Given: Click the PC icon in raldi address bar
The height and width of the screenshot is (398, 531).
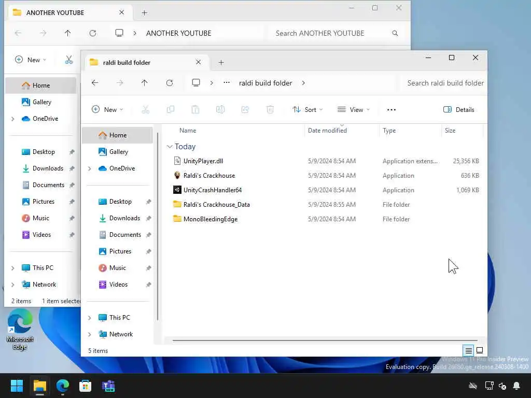Looking at the screenshot, I should [x=195, y=83].
